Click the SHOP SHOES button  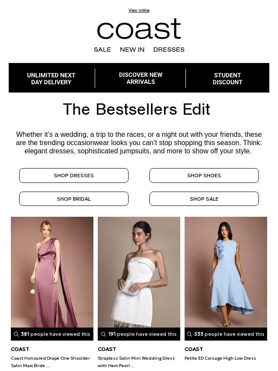[204, 176]
